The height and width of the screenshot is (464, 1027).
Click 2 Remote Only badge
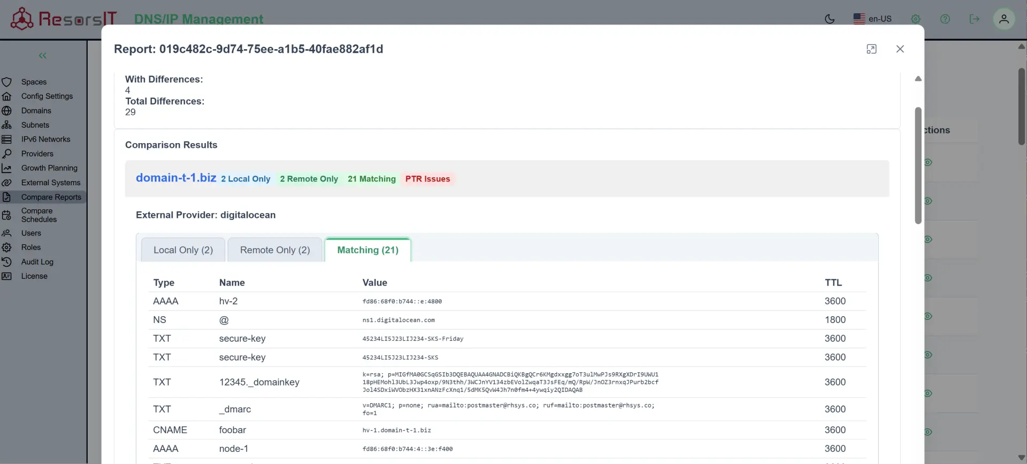[x=309, y=179]
